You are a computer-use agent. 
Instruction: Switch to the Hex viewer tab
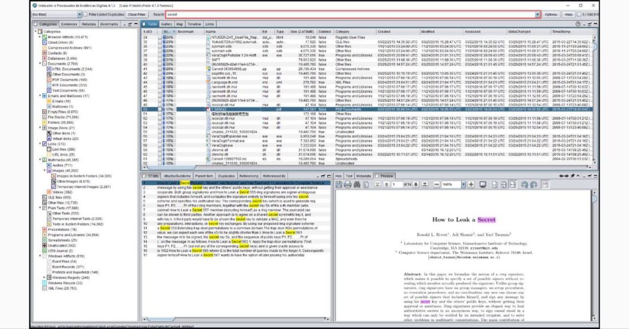tap(339, 176)
